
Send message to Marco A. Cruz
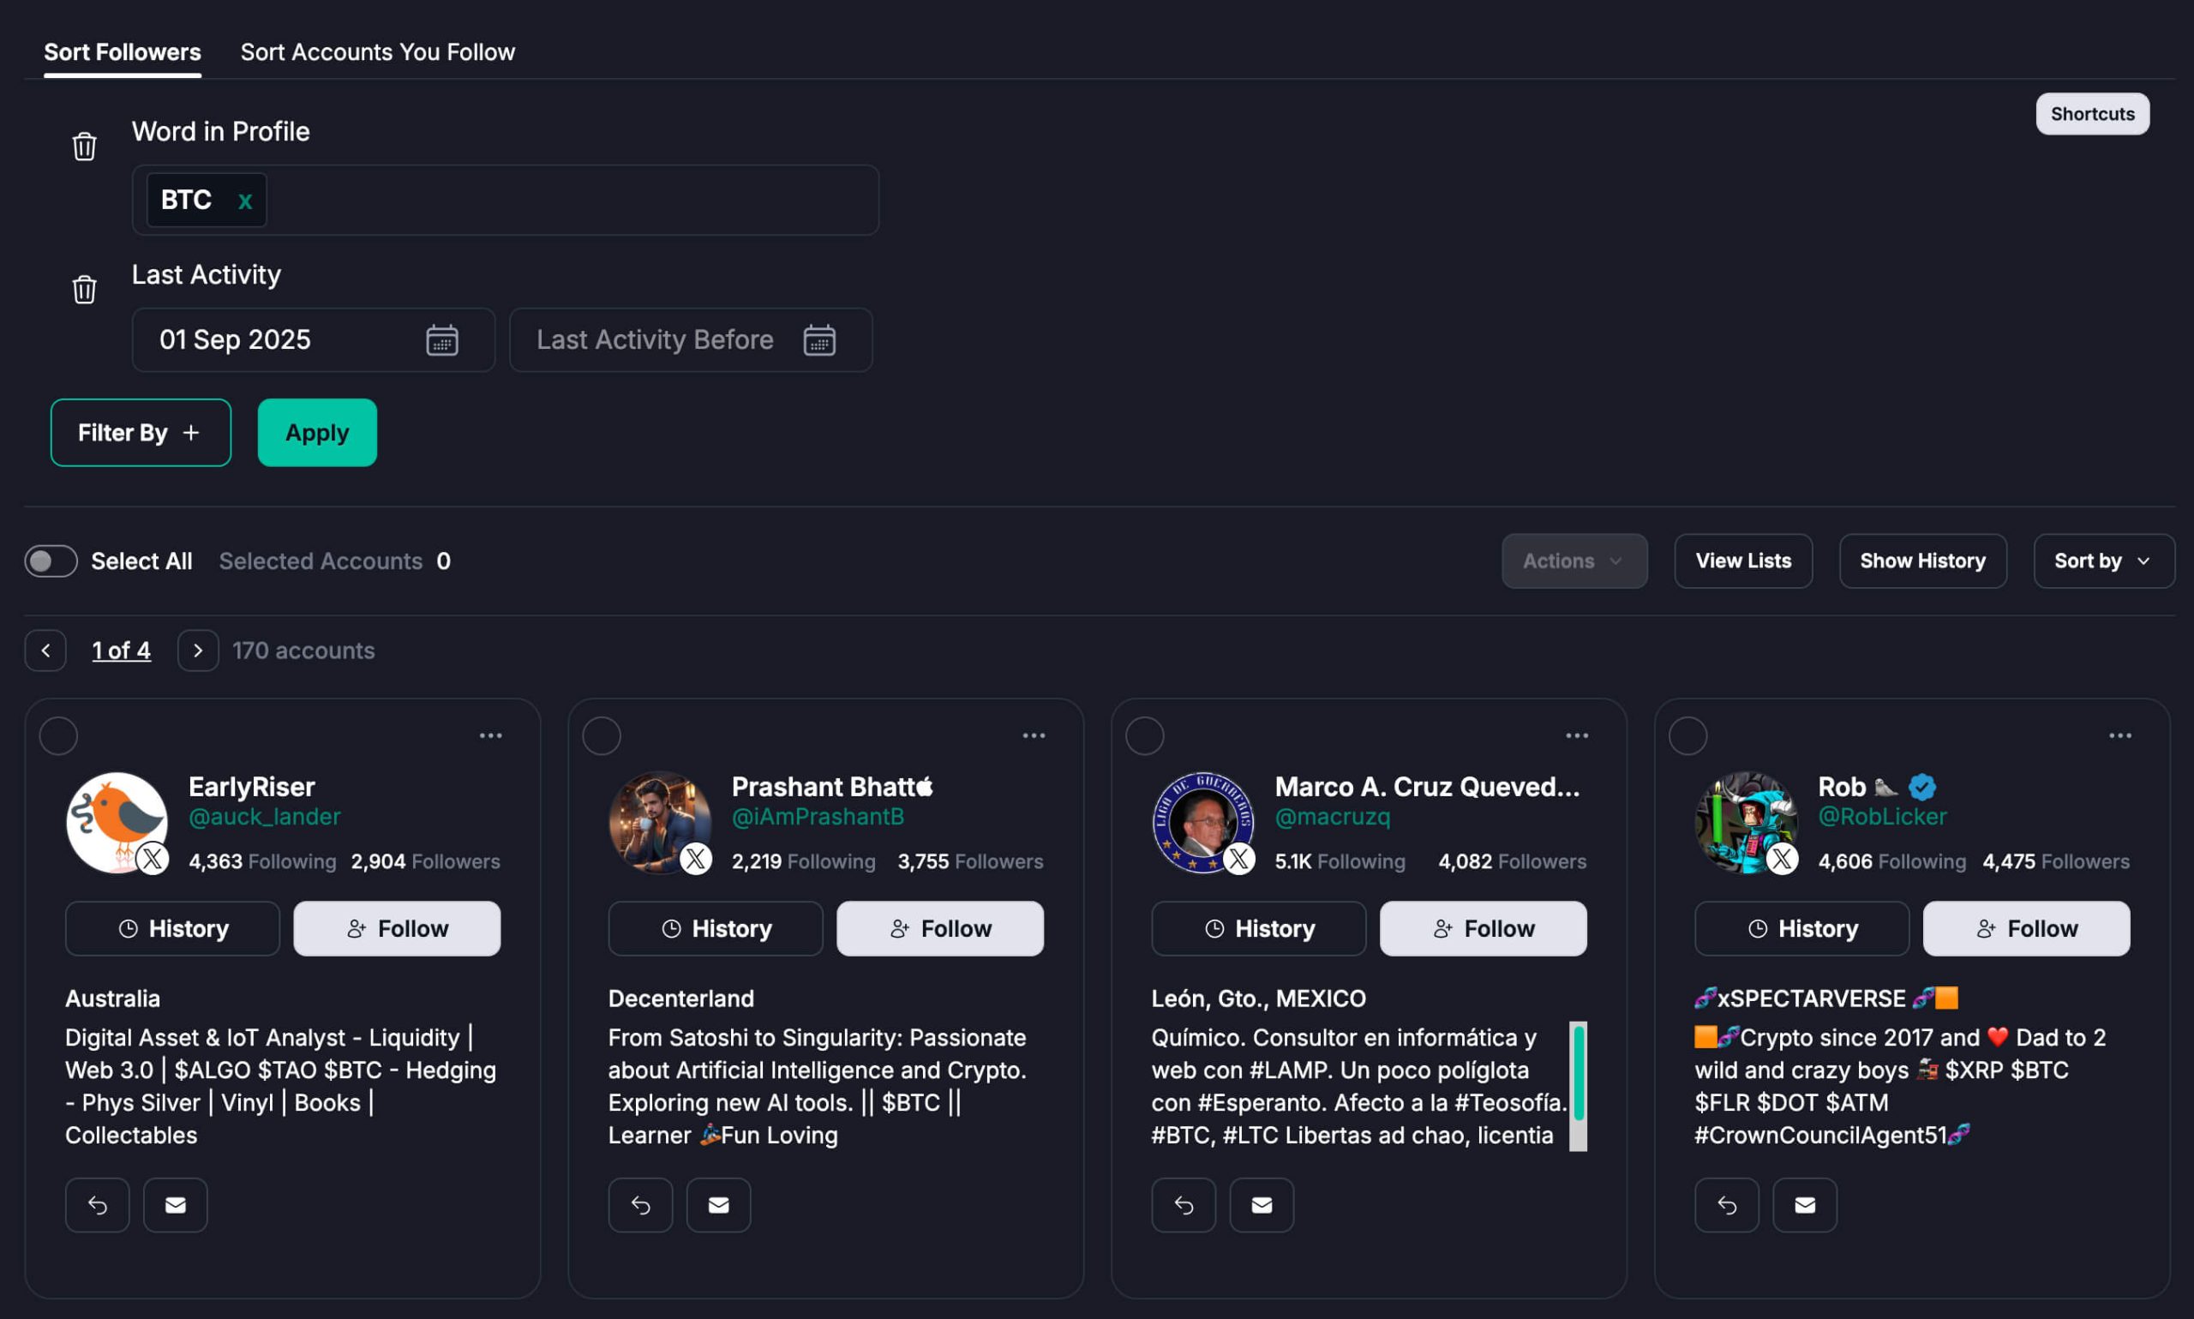[x=1261, y=1204]
